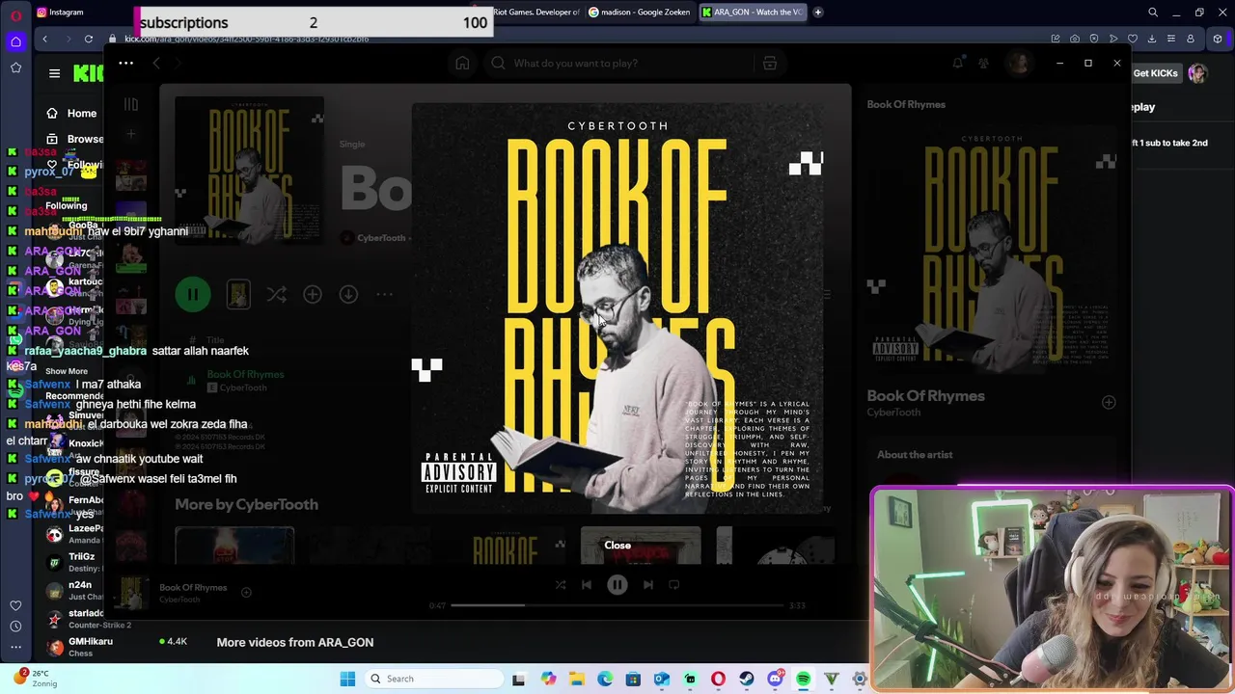The height and width of the screenshot is (694, 1235).
Task: Open album more-options three dots
Action: (x=384, y=294)
